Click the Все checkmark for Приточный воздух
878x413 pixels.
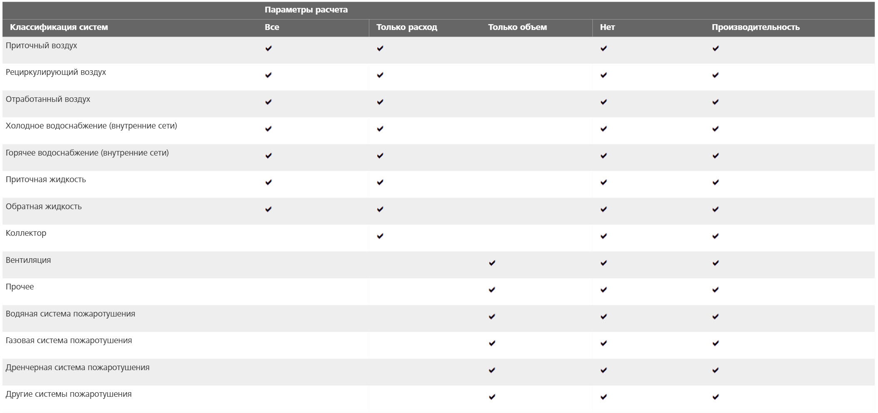pyautogui.click(x=269, y=49)
